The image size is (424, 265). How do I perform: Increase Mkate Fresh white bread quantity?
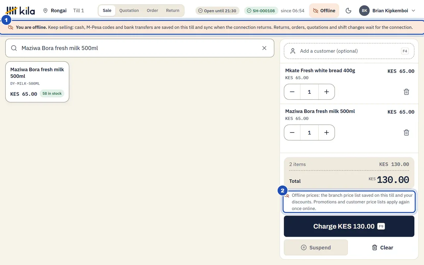tap(327, 92)
